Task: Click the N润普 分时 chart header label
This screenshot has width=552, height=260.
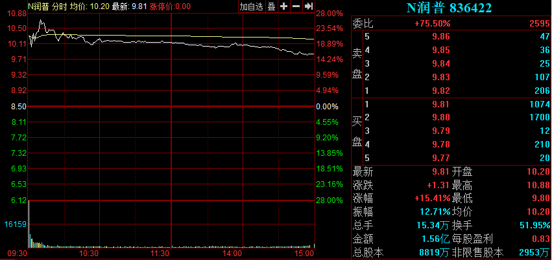Action: coord(48,6)
